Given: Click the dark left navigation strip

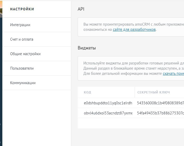Looking at the screenshot, I should [x=1, y=78].
